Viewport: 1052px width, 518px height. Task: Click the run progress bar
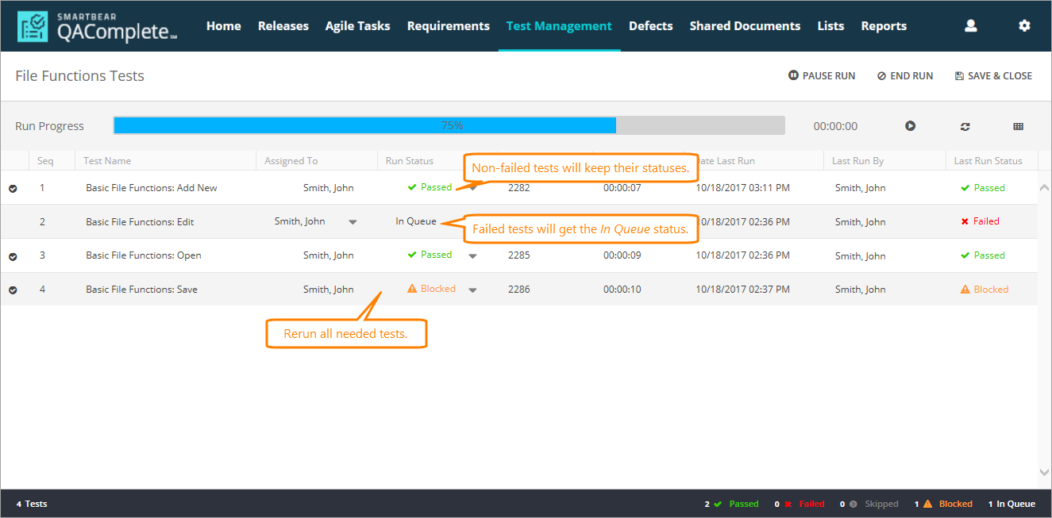click(449, 125)
